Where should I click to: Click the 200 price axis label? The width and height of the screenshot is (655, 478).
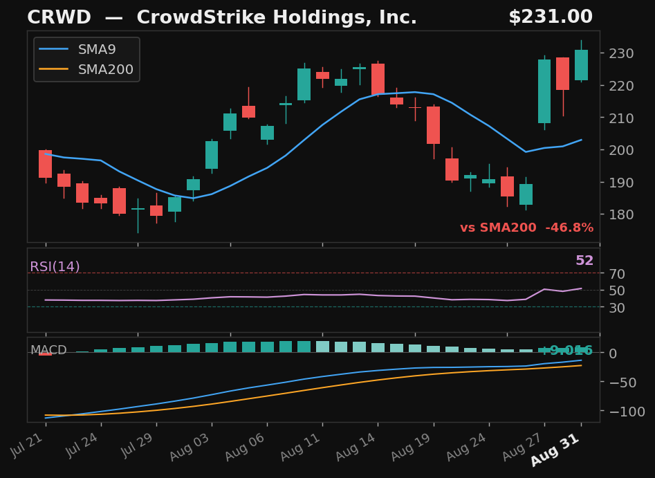(622, 150)
